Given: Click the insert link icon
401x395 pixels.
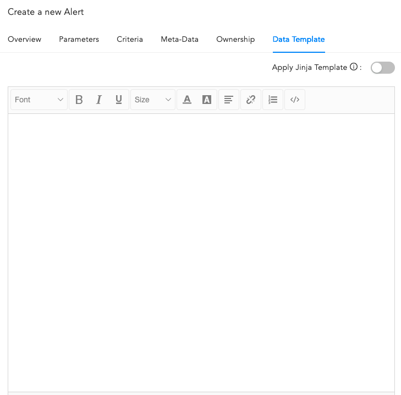Looking at the screenshot, I should click(251, 100).
